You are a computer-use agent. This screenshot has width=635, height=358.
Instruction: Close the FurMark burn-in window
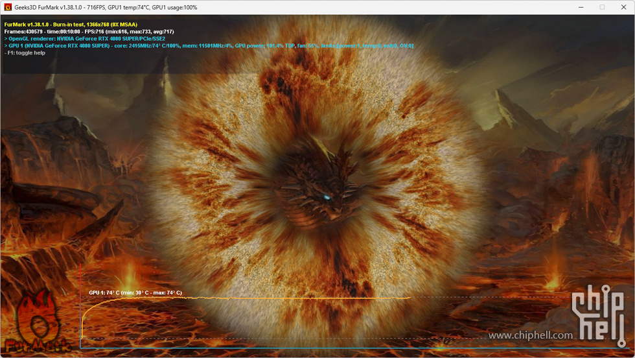pyautogui.click(x=623, y=7)
